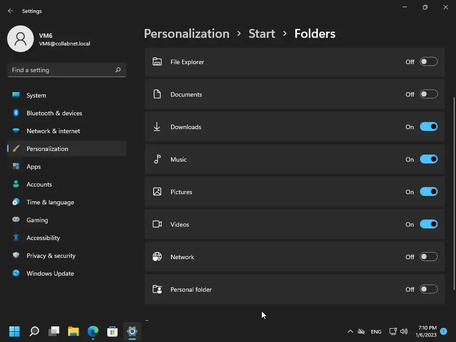Click the volume icon in system tray
This screenshot has width=456, height=342.
pos(404,331)
